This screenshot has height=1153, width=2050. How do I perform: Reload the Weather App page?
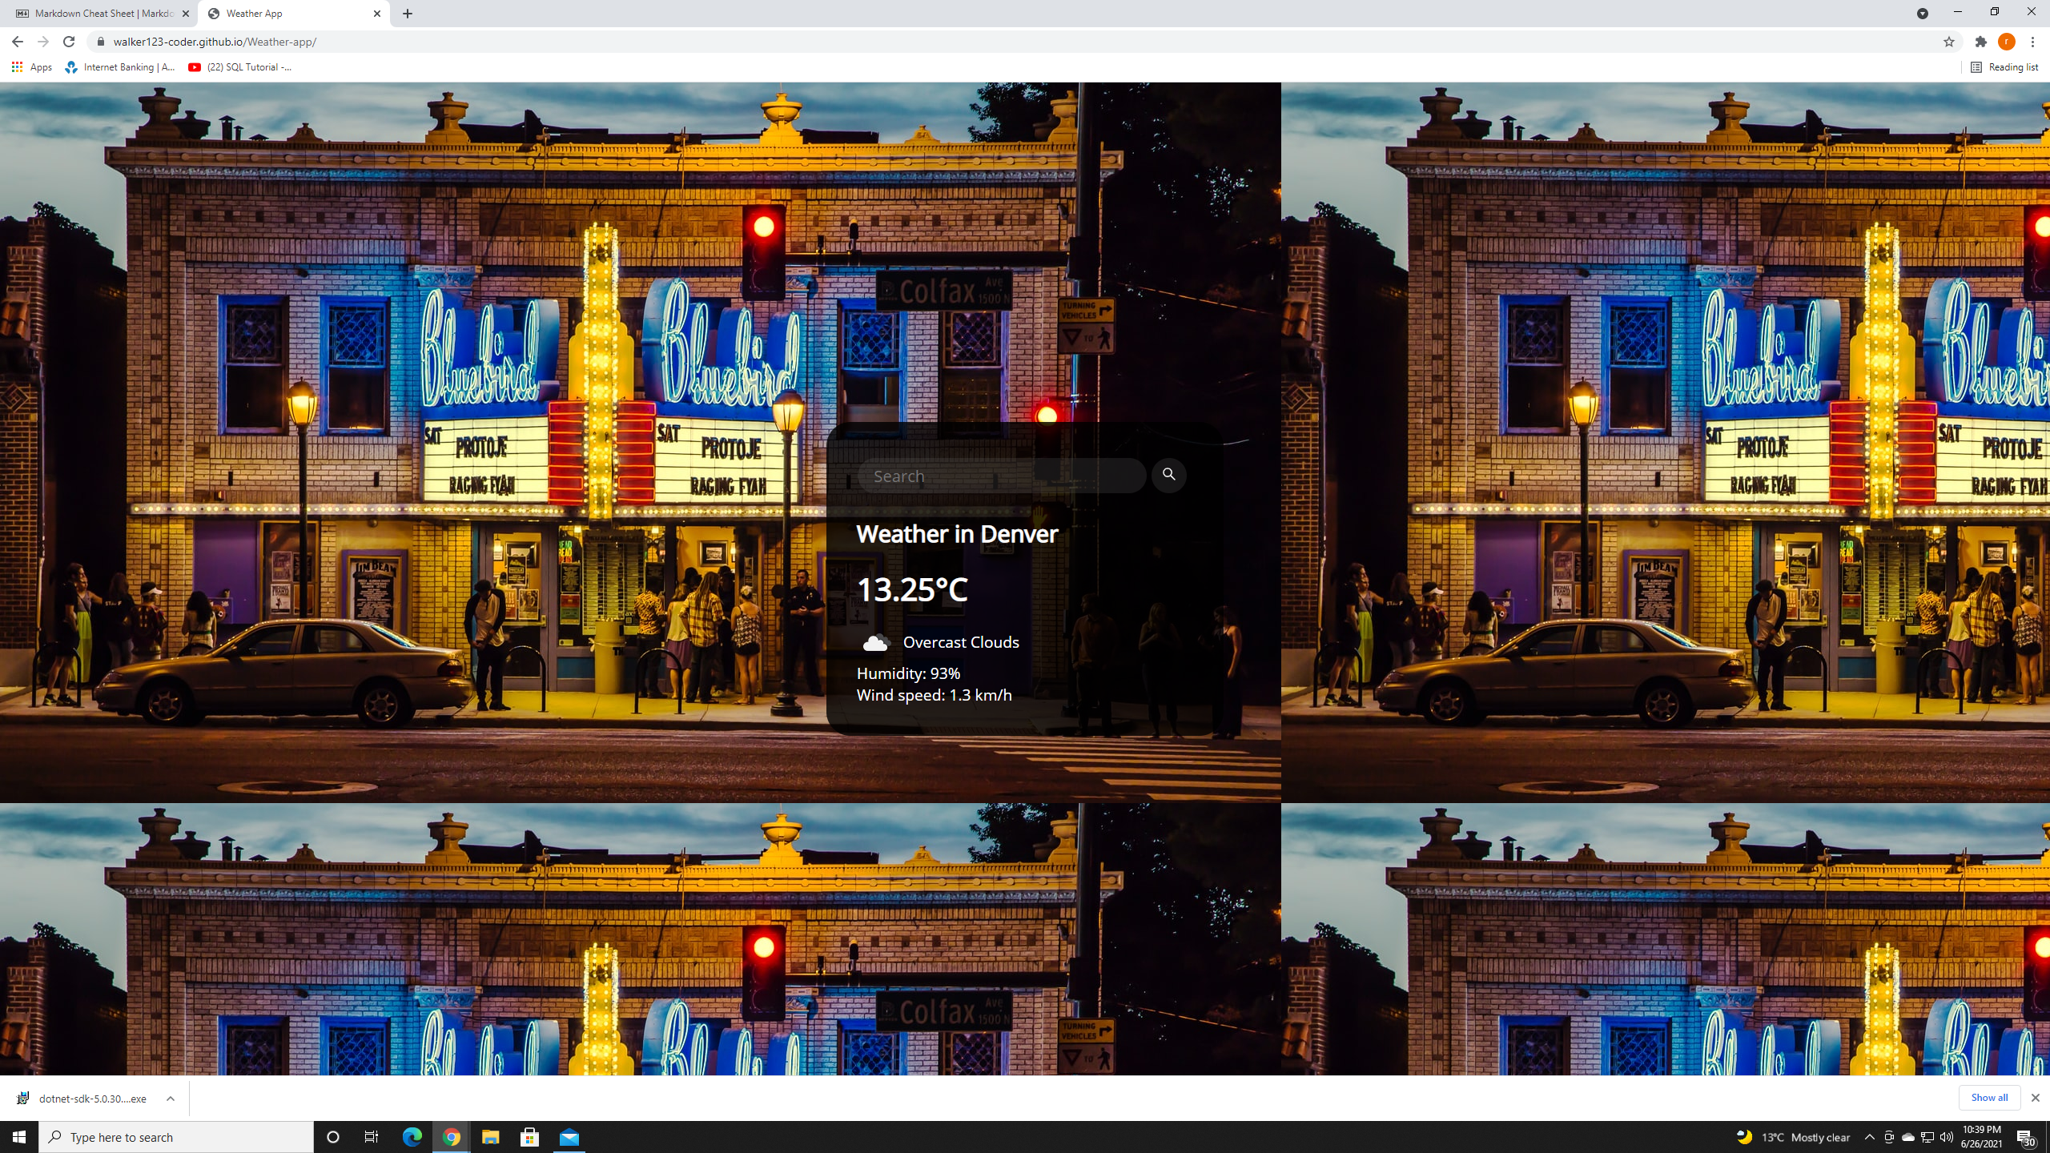tap(69, 42)
